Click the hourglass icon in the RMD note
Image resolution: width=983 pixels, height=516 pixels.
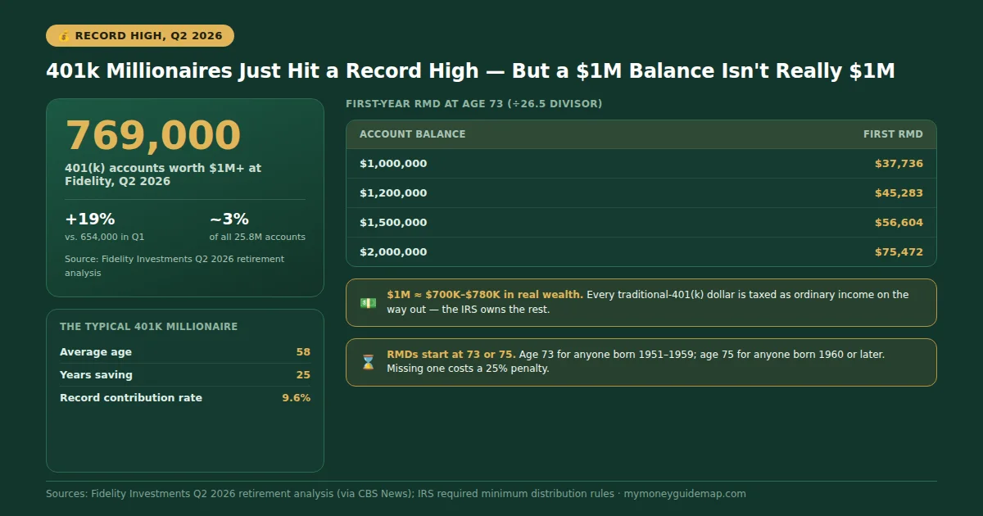[368, 362]
